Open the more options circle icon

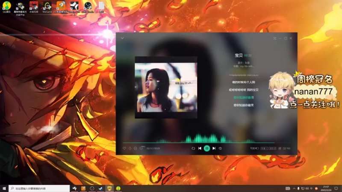click(x=135, y=148)
